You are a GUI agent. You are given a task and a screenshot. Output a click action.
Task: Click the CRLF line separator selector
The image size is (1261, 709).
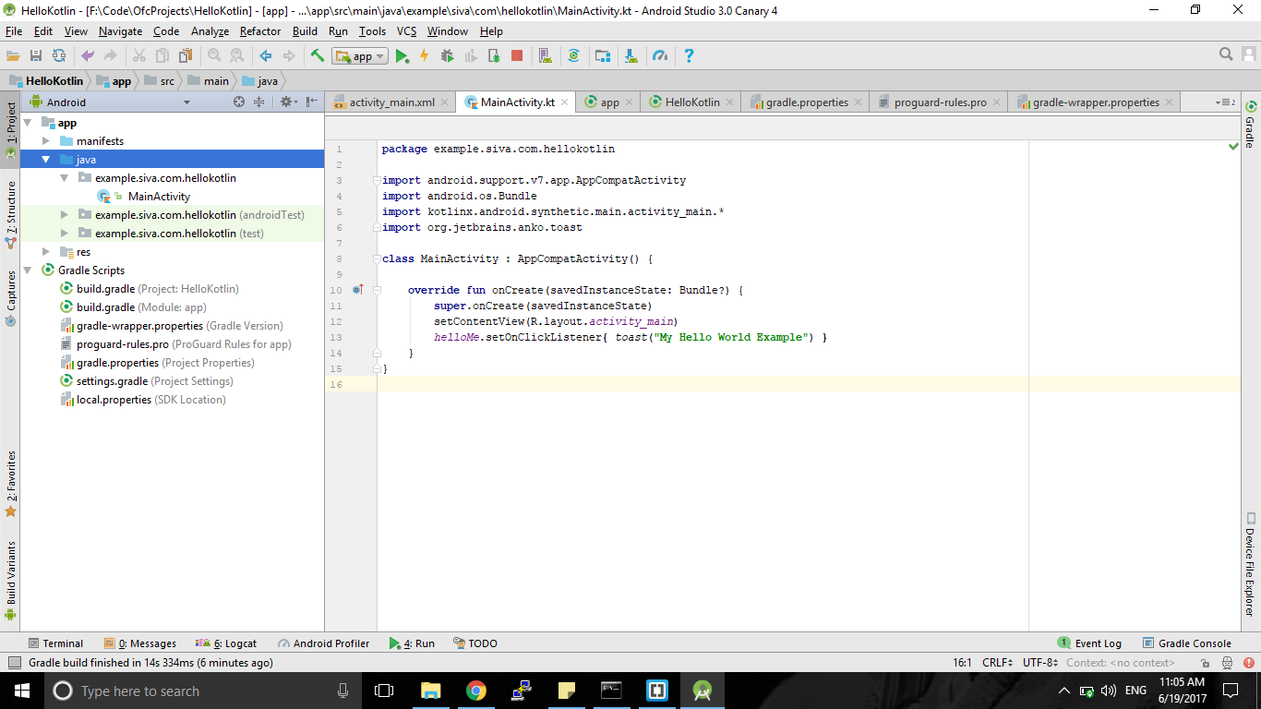[997, 663]
